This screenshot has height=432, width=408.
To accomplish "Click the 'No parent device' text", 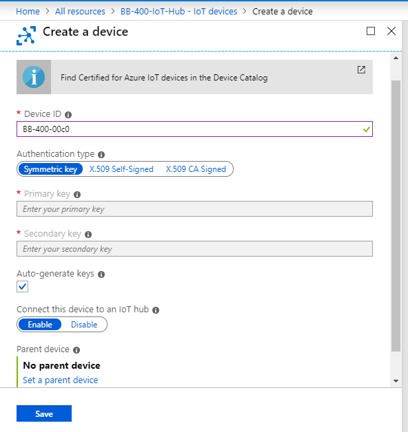I will [61, 365].
